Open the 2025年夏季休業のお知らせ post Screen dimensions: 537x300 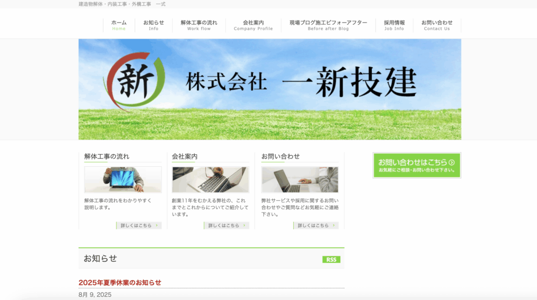pyautogui.click(x=120, y=283)
